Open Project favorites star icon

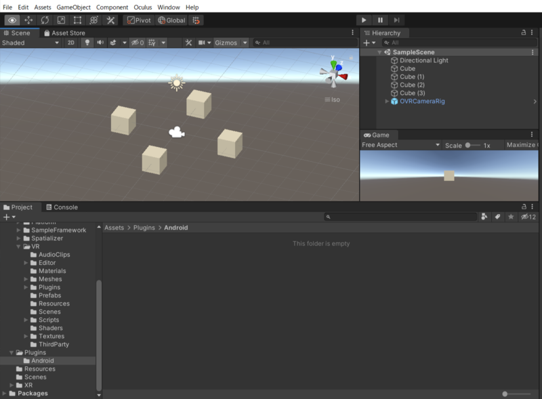pos(511,217)
